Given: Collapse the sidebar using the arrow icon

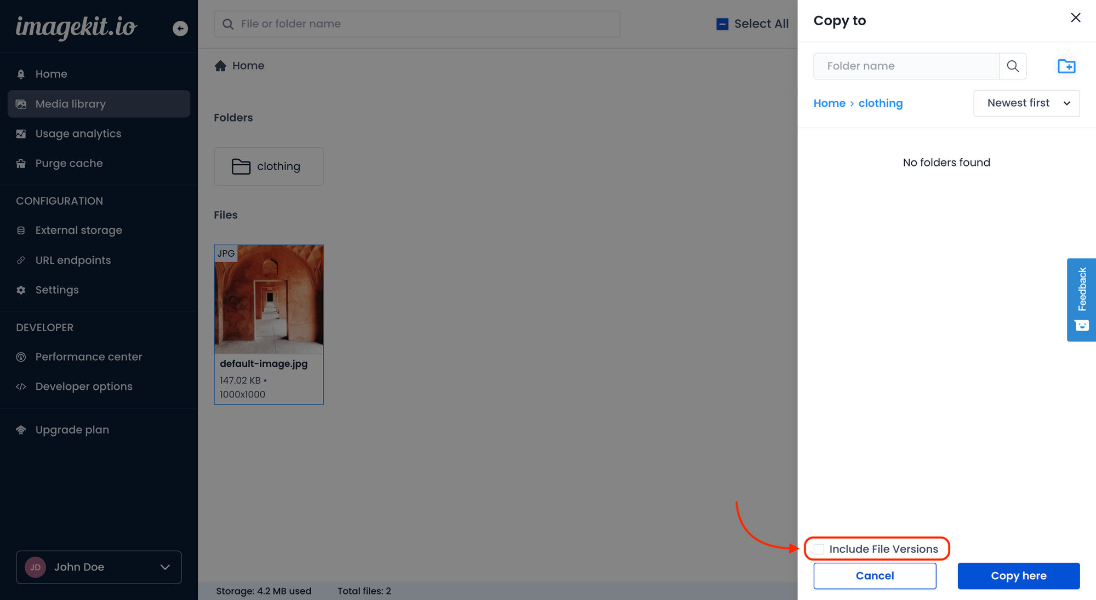Looking at the screenshot, I should (x=180, y=28).
